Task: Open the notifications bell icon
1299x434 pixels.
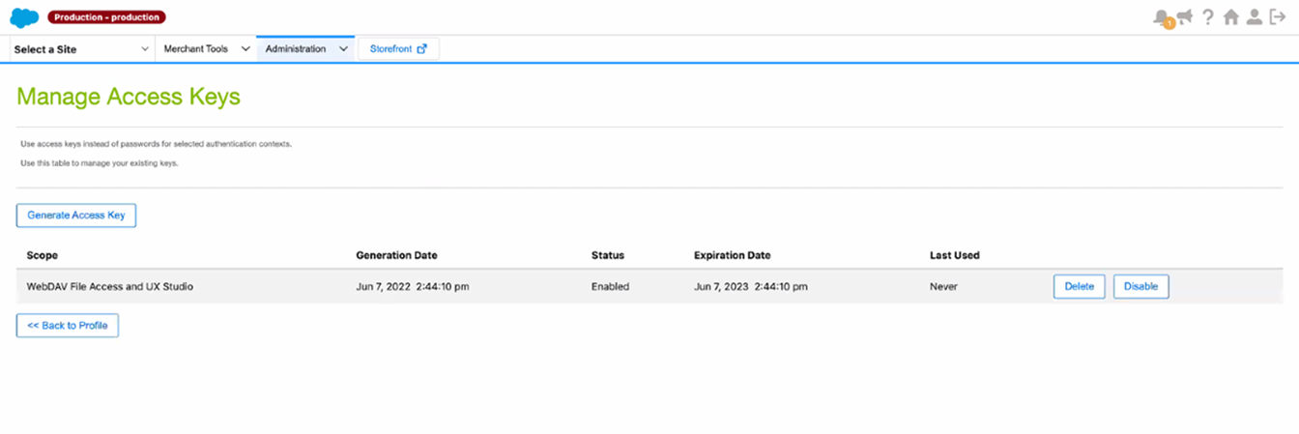Action: click(x=1162, y=16)
